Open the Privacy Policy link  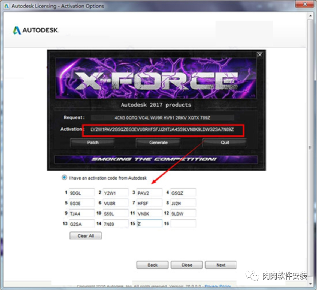pyautogui.click(x=217, y=287)
